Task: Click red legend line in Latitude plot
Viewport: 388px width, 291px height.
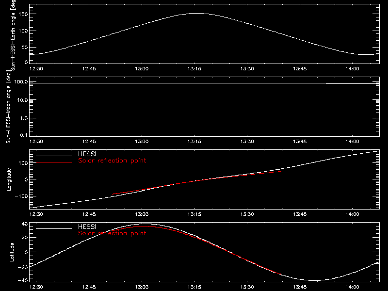Action: tap(54, 235)
